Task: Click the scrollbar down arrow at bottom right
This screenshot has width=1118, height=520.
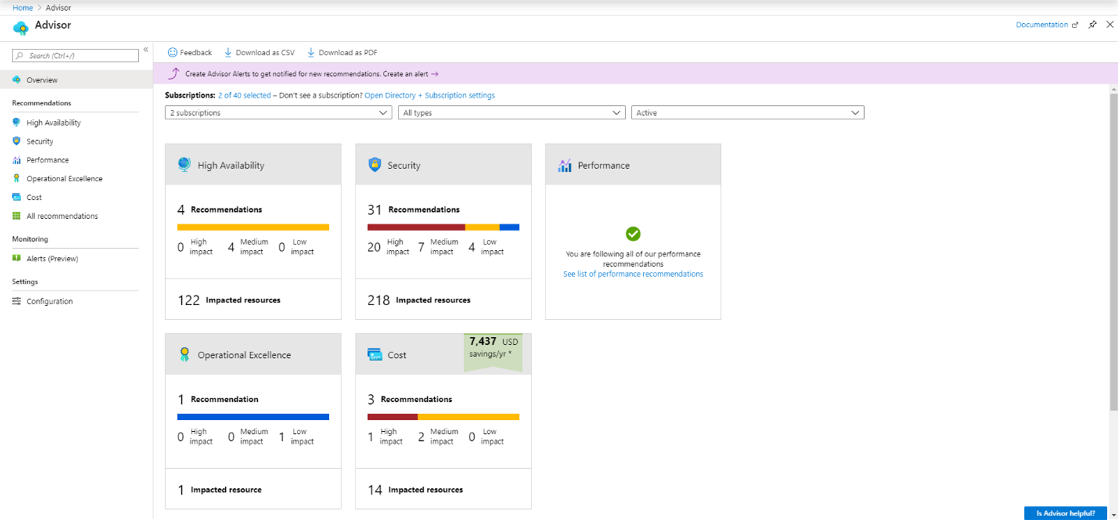Action: coord(1114,515)
